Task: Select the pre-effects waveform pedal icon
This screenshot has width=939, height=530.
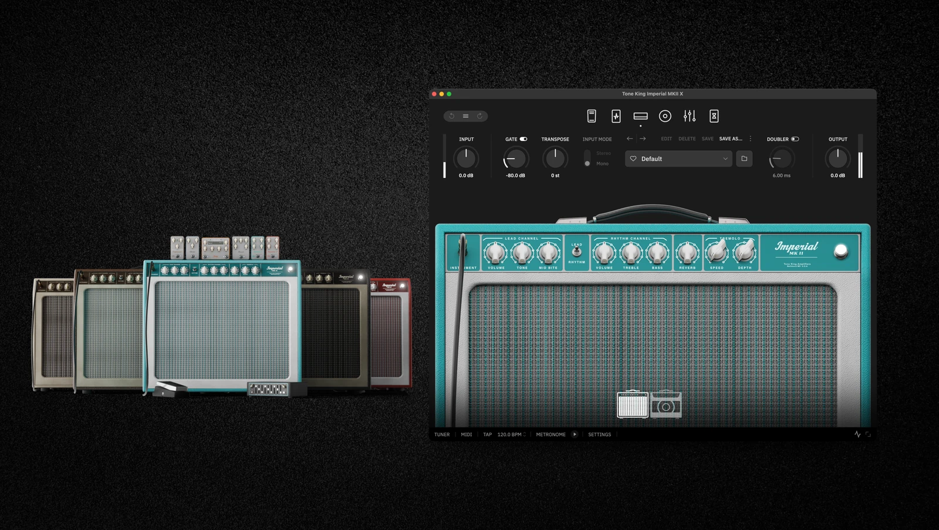Action: 616,116
